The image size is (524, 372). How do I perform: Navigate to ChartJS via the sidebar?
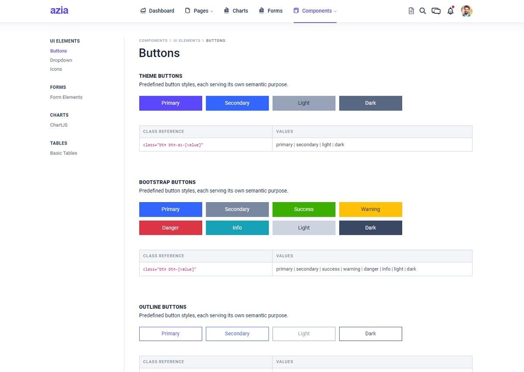tap(59, 125)
